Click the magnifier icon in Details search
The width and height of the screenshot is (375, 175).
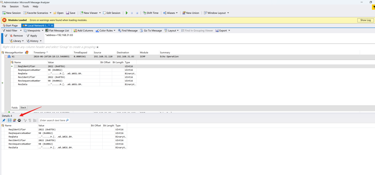pyautogui.click(x=67, y=120)
